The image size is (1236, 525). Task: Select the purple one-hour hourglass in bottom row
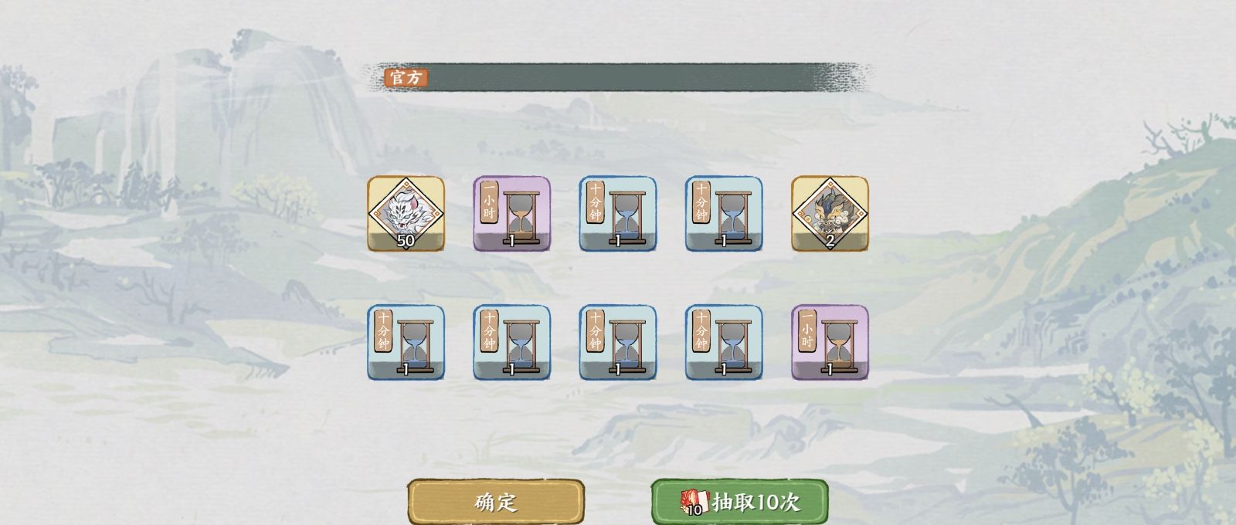(830, 343)
